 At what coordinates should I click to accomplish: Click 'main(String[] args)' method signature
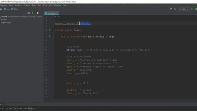(x=102, y=37)
